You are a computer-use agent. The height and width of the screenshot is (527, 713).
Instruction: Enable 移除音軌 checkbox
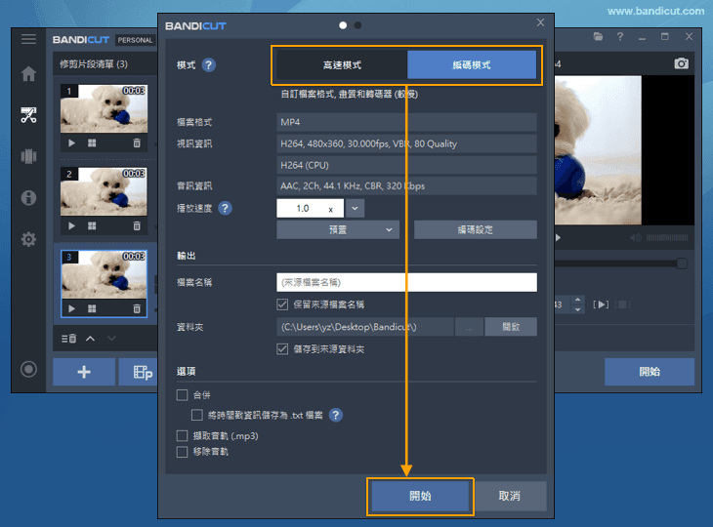tap(182, 452)
